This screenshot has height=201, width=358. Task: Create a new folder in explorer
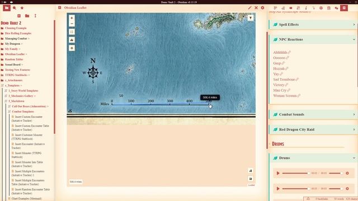[x=27, y=16]
